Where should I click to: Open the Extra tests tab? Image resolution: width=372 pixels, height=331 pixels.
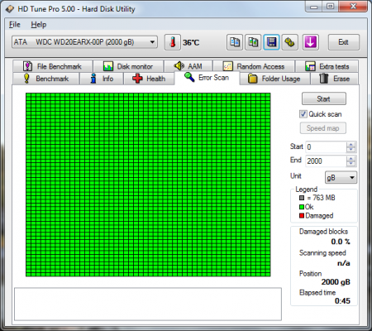pyautogui.click(x=327, y=66)
